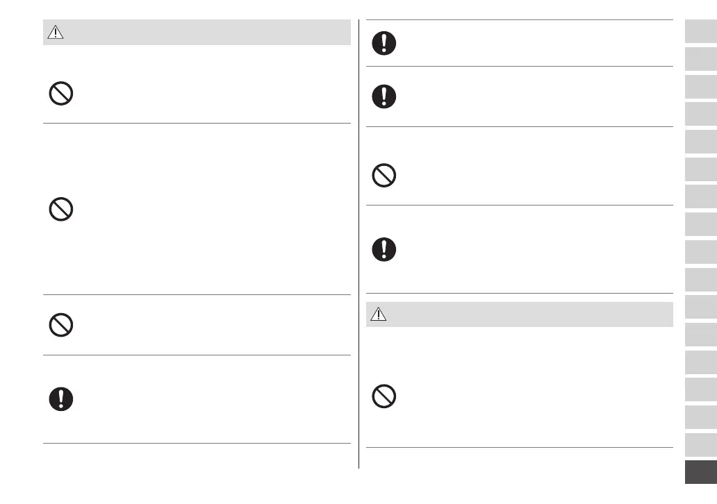This screenshot has width=717, height=504.
Task: Click the warning triangle in left header bar
Action: (55, 33)
